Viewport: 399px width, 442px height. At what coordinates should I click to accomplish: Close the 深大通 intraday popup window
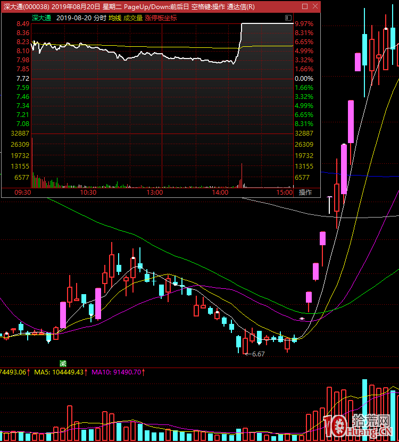click(315, 7)
